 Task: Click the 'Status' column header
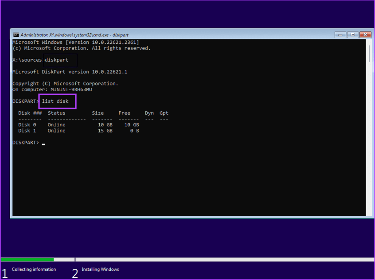pos(56,113)
